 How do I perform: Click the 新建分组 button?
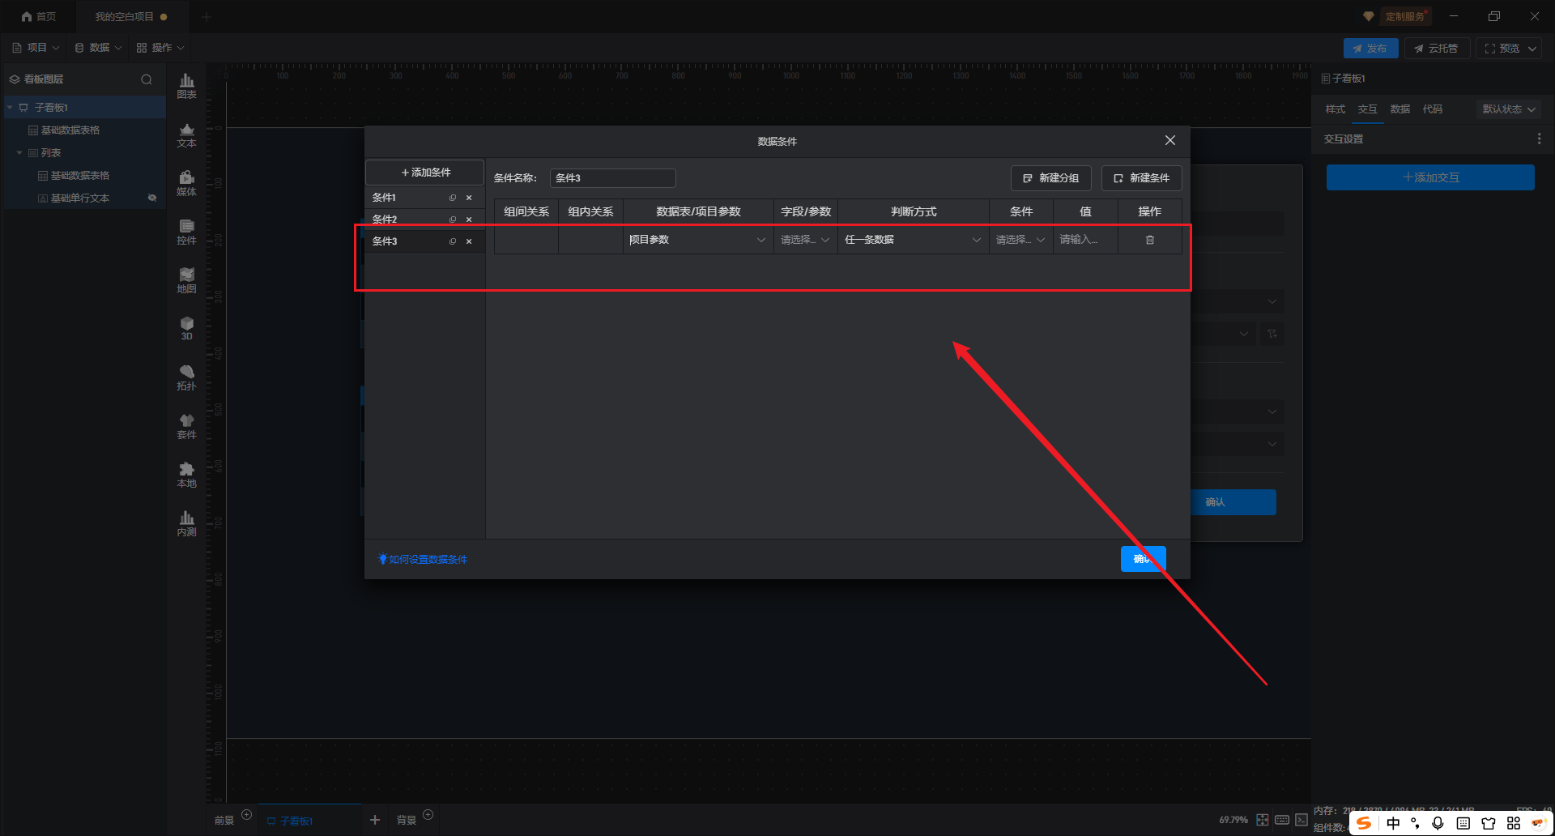(1050, 178)
